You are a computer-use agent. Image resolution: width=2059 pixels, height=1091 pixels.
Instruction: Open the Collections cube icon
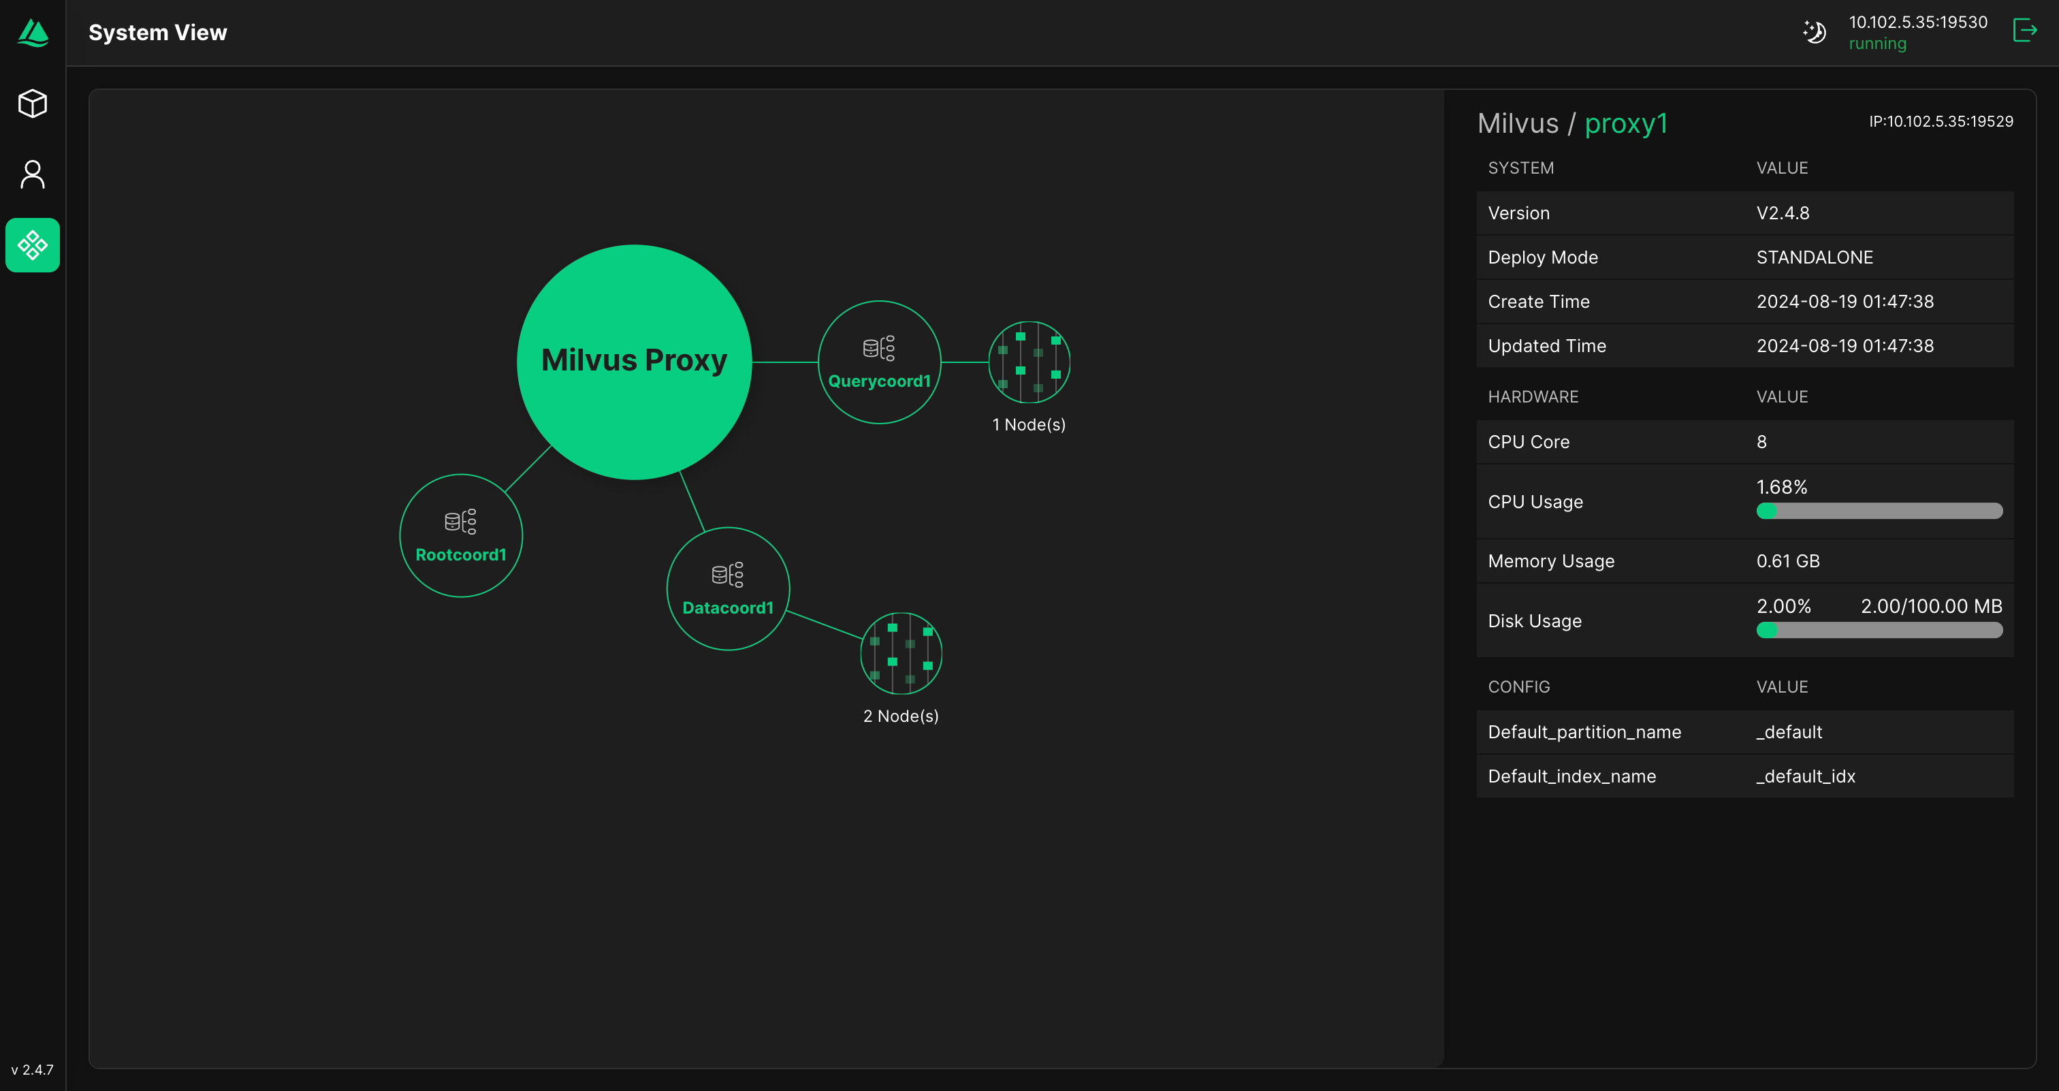33,104
